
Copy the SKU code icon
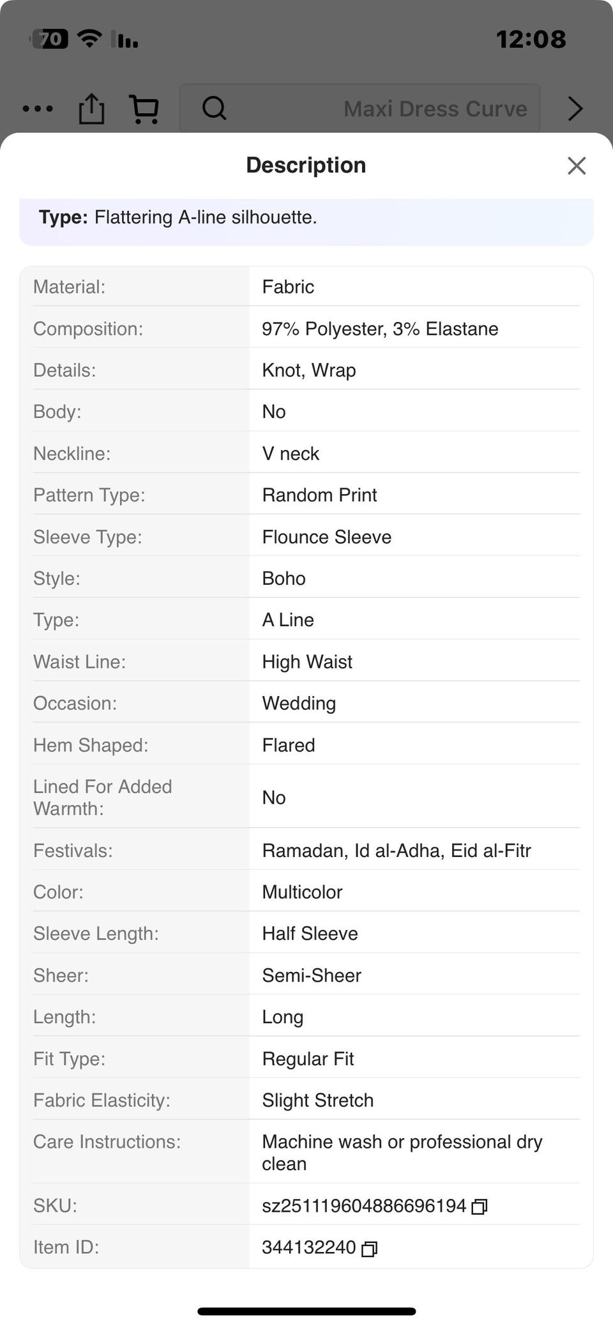[x=480, y=1207]
